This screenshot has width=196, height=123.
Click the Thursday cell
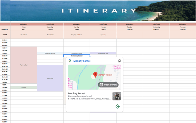pyautogui.click(x=183, y=27)
